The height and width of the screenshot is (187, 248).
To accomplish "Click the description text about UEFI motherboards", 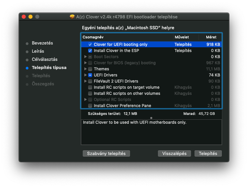I will [x=134, y=122].
